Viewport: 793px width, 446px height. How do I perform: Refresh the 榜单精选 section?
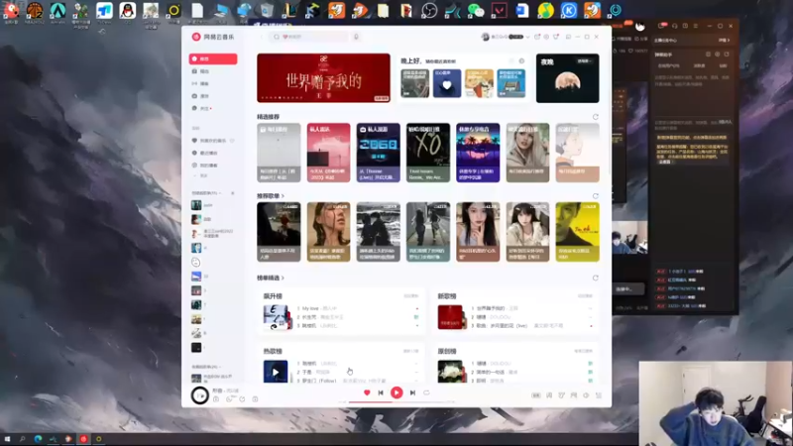[596, 278]
